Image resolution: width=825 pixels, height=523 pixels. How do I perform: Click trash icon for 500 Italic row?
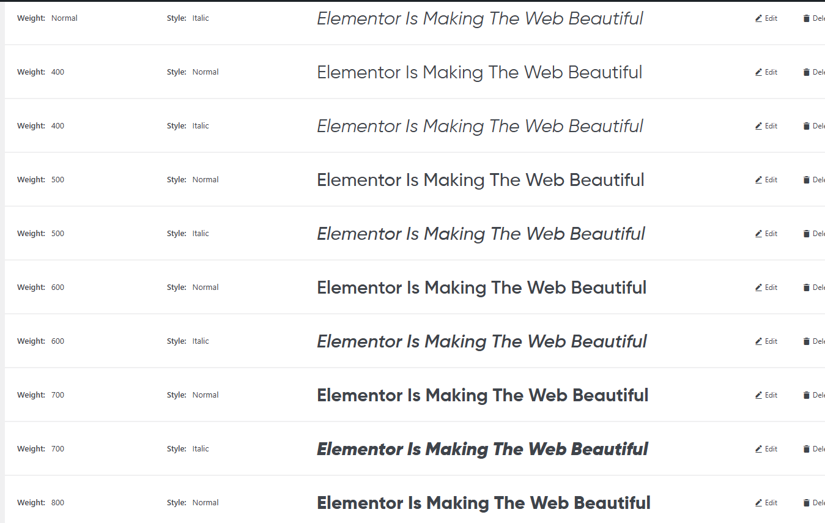806,234
